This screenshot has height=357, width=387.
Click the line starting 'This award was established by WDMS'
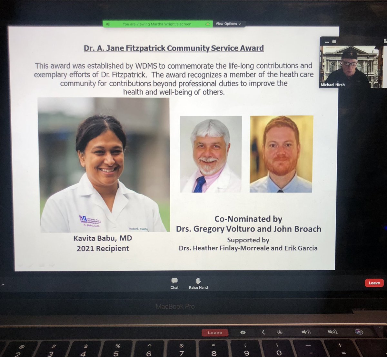[174, 66]
